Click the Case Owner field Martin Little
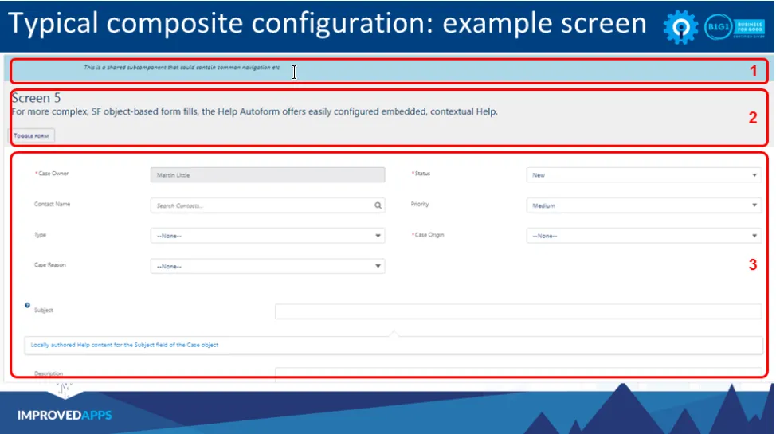The image size is (776, 434). [268, 174]
